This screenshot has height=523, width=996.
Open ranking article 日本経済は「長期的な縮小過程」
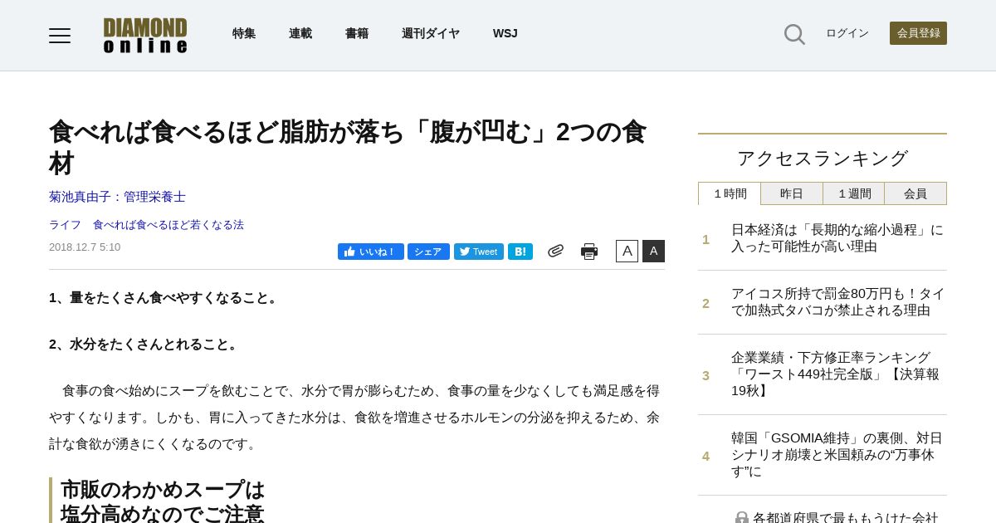pyautogui.click(x=837, y=238)
